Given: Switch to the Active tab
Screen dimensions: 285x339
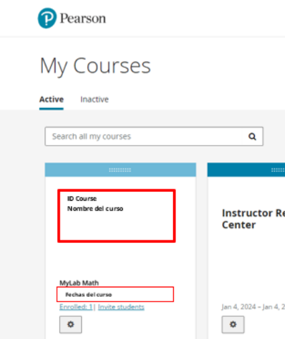Looking at the screenshot, I should click(52, 99).
